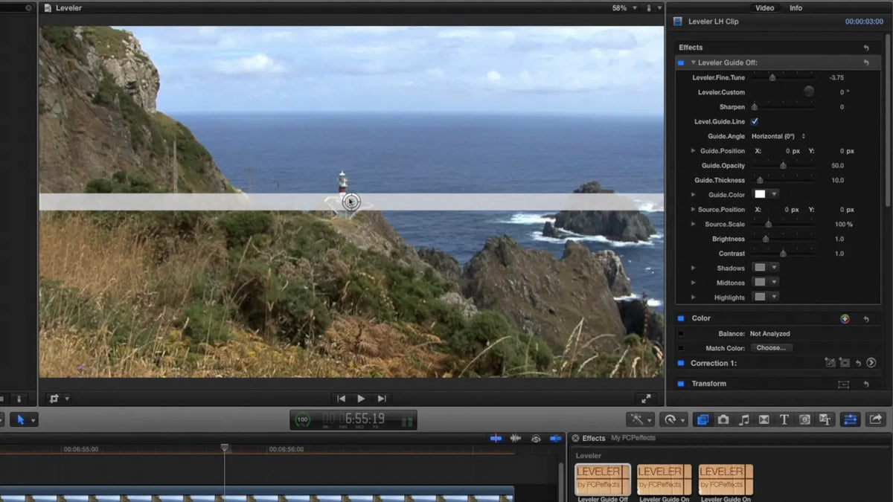
Task: Enable the Match Color checkbox
Action: click(681, 348)
